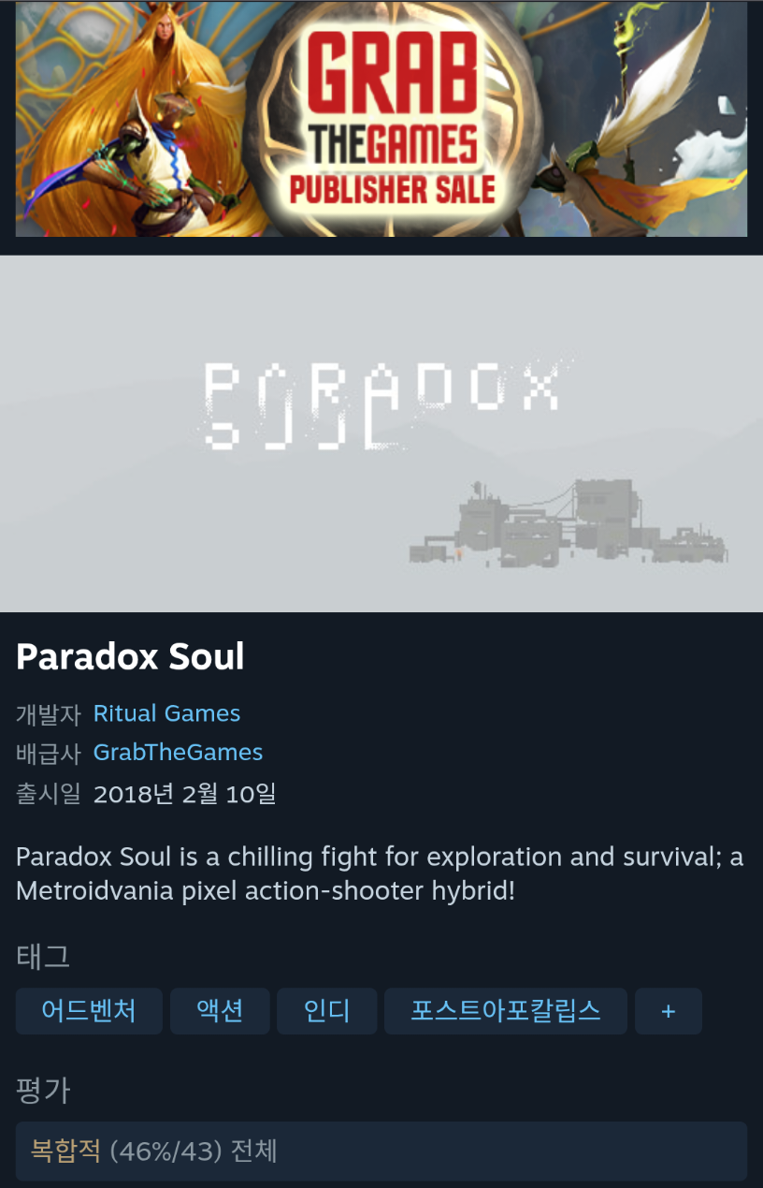Image resolution: width=763 pixels, height=1188 pixels.
Task: Click the gray pixel factory structure in the header
Action: [569, 526]
